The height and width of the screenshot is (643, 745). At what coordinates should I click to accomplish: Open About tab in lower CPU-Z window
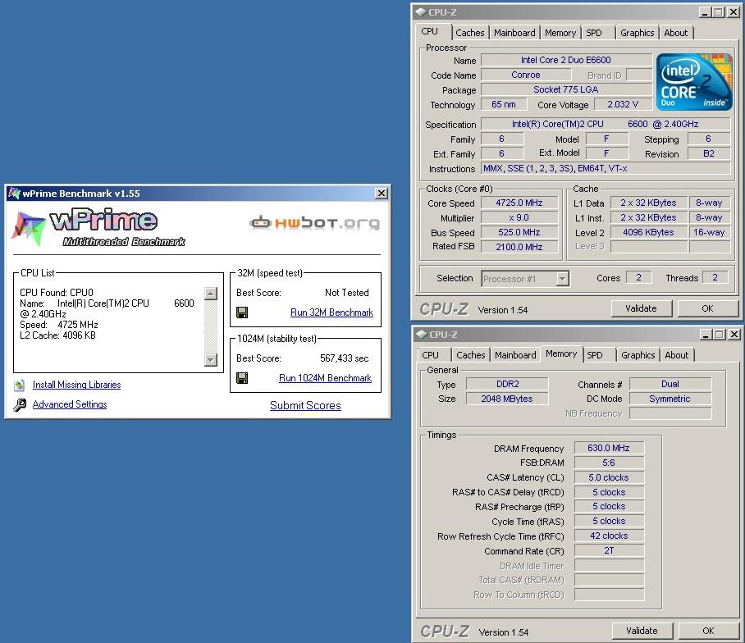tap(677, 355)
